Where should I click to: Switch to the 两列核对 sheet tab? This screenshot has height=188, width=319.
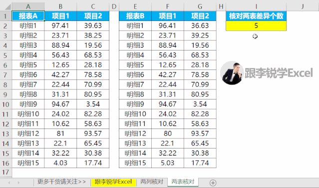tap(152, 181)
